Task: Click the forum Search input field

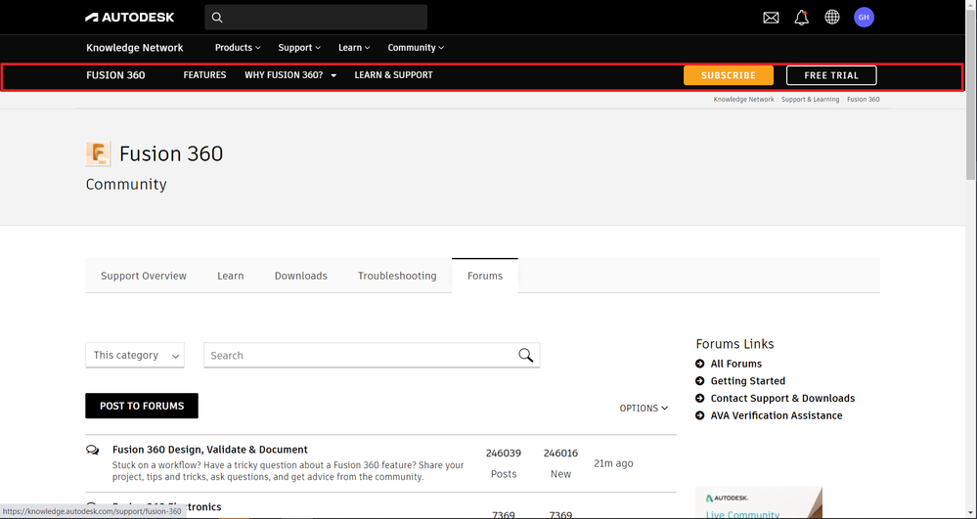Action: 372,355
